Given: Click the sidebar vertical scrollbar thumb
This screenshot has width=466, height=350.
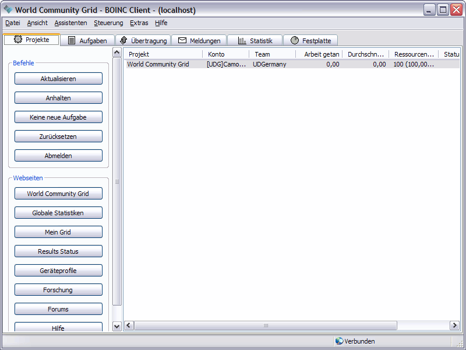Looking at the screenshot, I should click(x=117, y=181).
